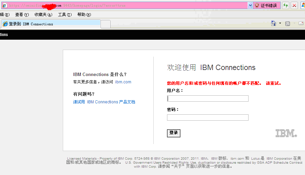Open the 工具(T) tools menu
The image size is (305, 175).
tap(65, 15)
